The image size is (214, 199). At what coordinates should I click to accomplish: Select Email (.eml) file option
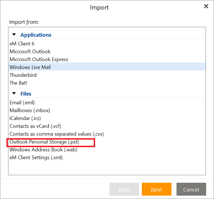[x=107, y=103]
